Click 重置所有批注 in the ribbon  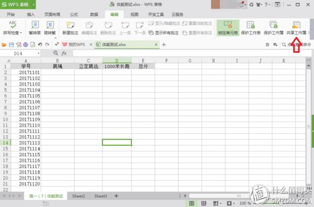(x=197, y=32)
